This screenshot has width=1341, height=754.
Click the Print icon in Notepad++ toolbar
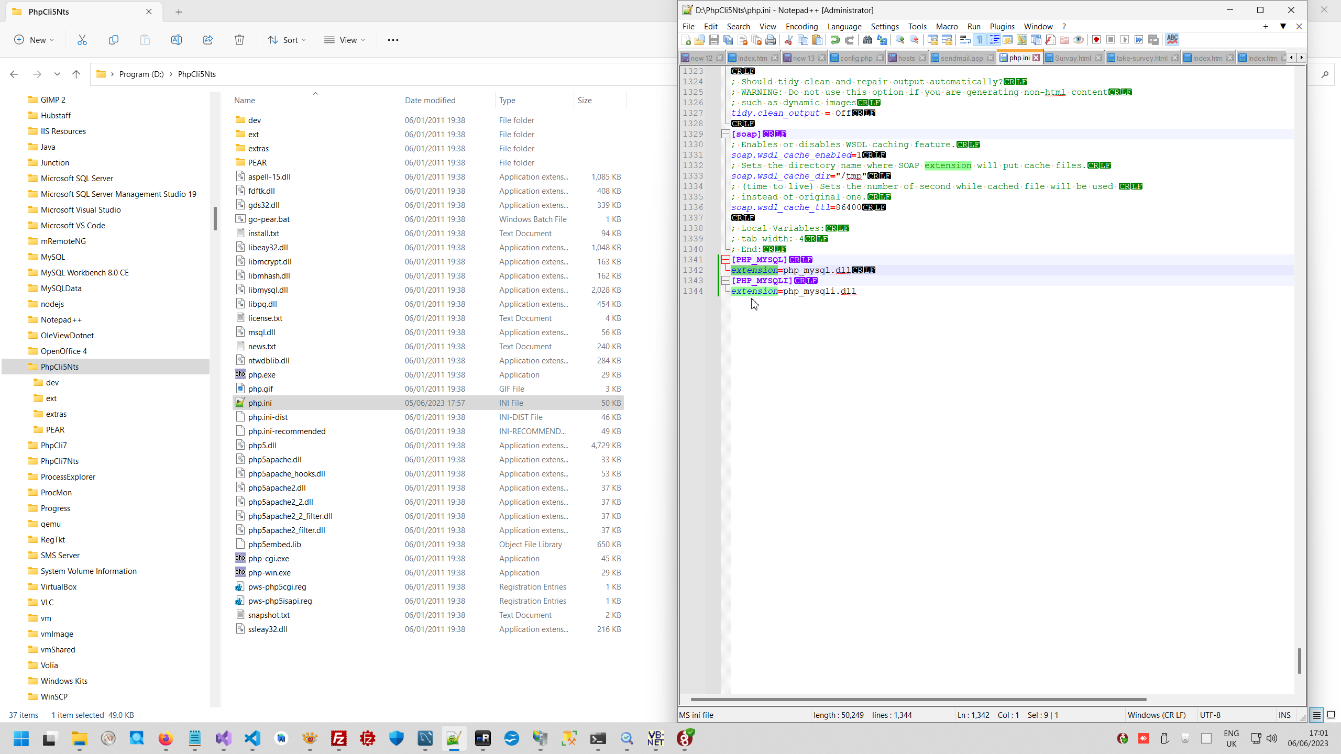click(x=771, y=40)
